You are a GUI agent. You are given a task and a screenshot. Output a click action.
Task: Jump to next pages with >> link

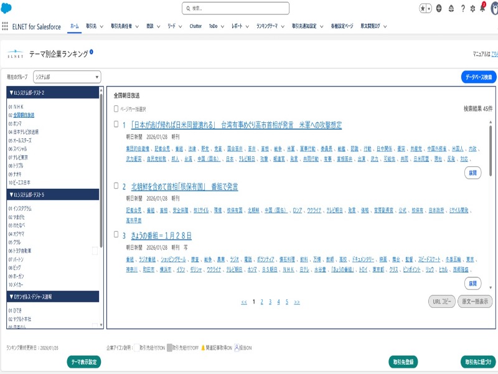click(x=297, y=302)
